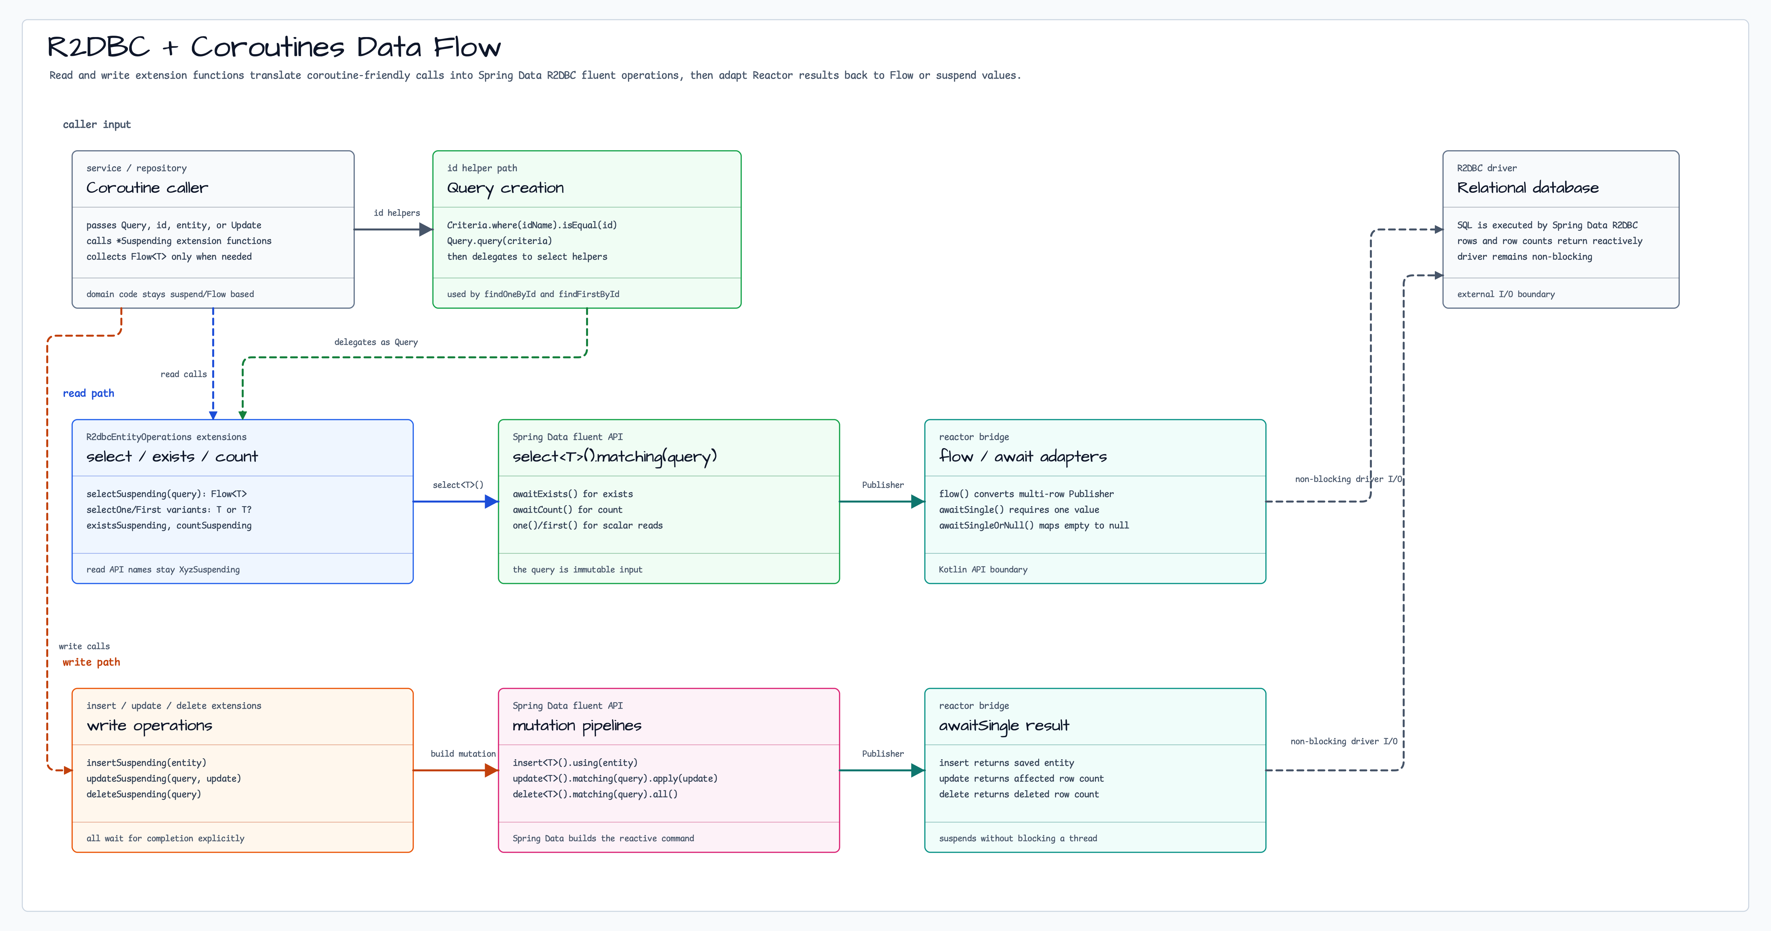Select the 'caller input' section label
1771x931 pixels.
[x=97, y=124]
